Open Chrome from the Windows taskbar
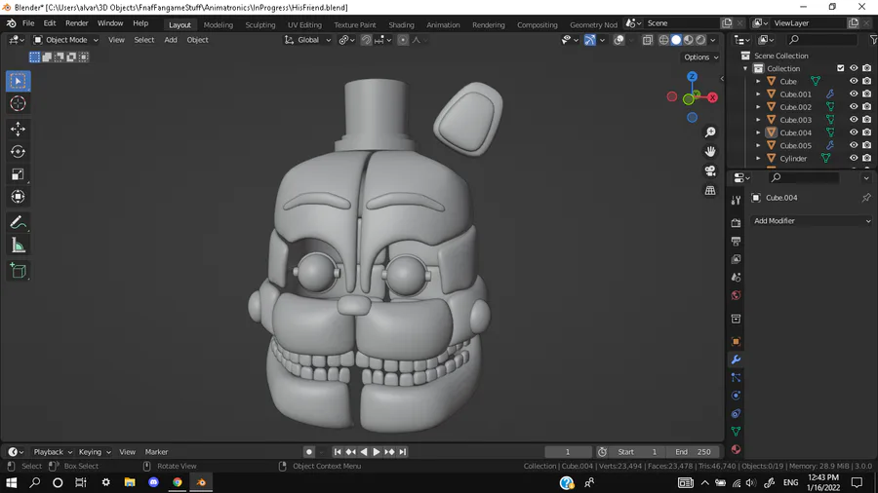 177,482
